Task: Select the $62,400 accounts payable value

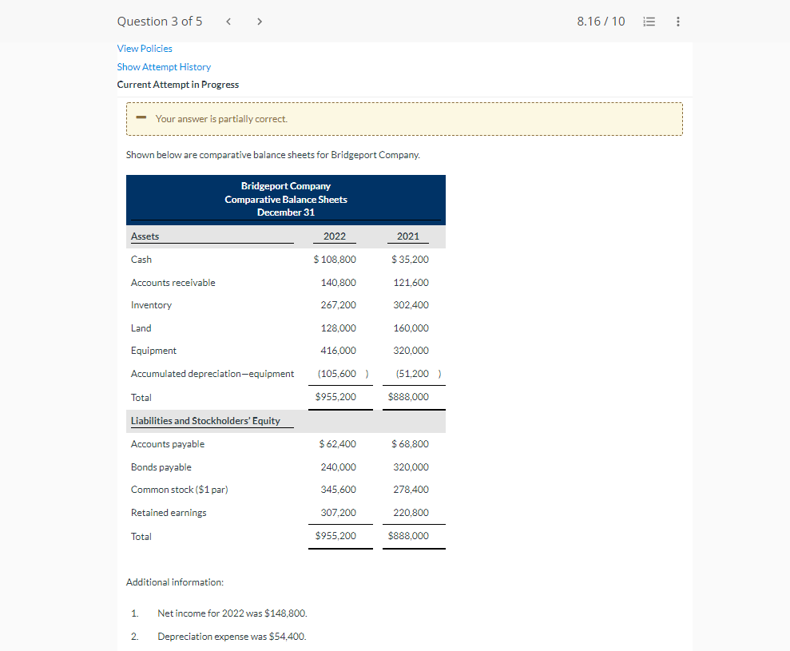Action: 337,444
